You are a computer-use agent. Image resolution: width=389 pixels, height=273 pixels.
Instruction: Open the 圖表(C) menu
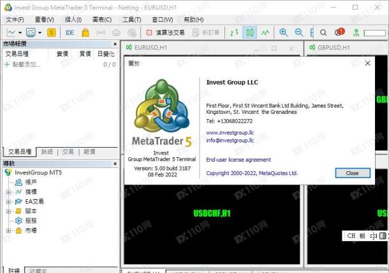coord(102,20)
